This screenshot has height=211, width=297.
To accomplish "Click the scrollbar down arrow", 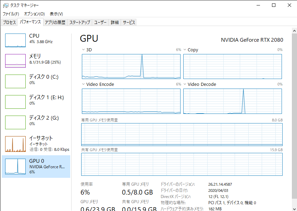I will (294, 209).
